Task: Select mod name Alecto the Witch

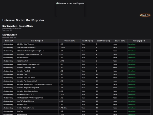Action: pos(22,61)
